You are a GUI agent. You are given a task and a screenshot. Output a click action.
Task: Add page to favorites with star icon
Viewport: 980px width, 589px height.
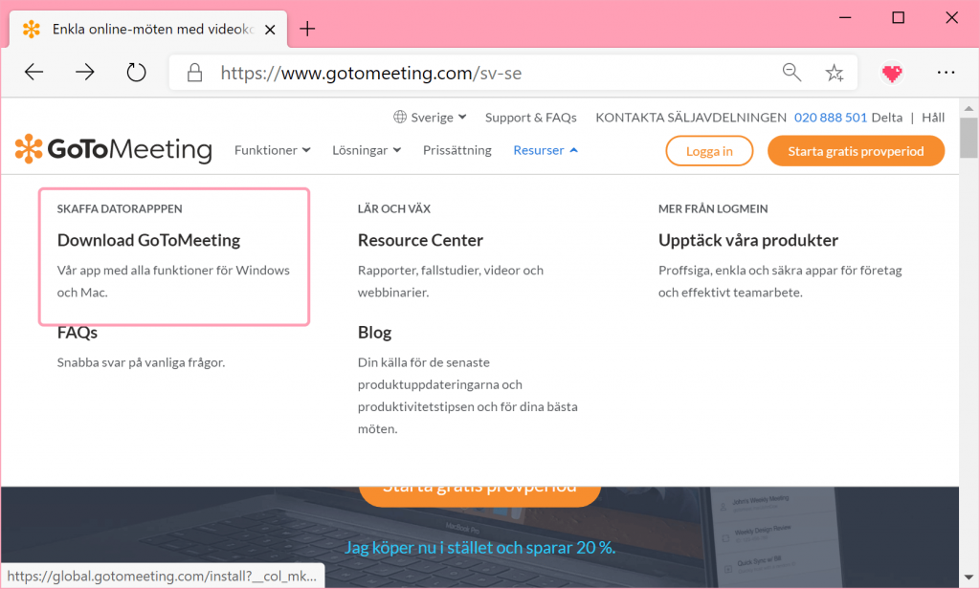(834, 73)
